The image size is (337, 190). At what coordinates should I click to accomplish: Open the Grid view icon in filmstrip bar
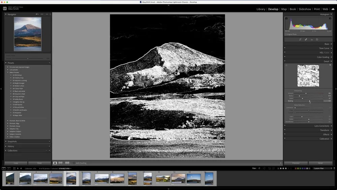tap(14, 168)
